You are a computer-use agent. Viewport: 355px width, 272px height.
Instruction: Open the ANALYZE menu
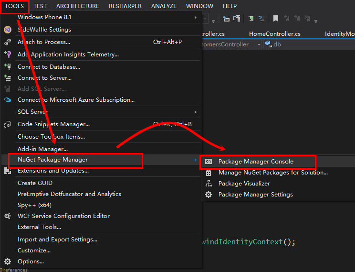[164, 6]
